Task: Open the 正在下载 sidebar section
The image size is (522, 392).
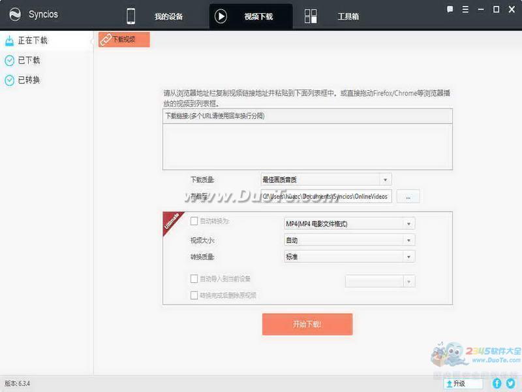Action: click(46, 41)
